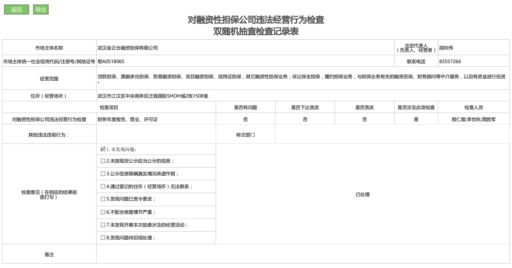The width and height of the screenshot is (512, 268).
Task: Click inspectors cell 程仁敢;李世秋;周胜军
Action: point(473,120)
